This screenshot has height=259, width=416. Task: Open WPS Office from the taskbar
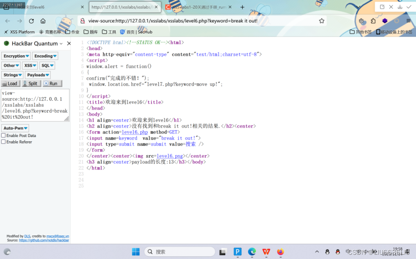(x=266, y=252)
